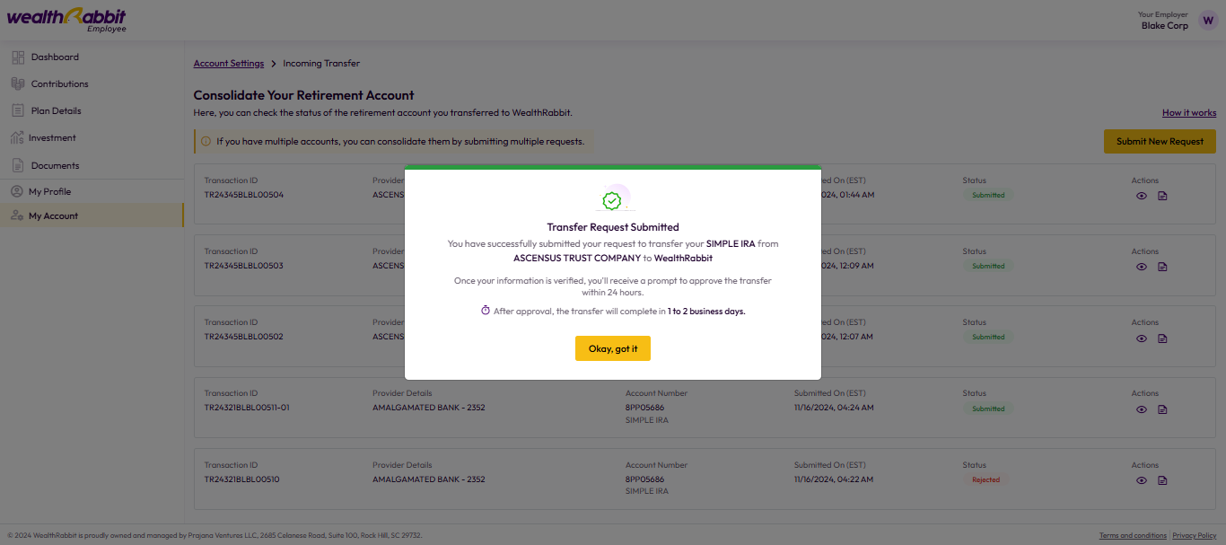Click the WealthRabbit Employee logo

(x=66, y=20)
